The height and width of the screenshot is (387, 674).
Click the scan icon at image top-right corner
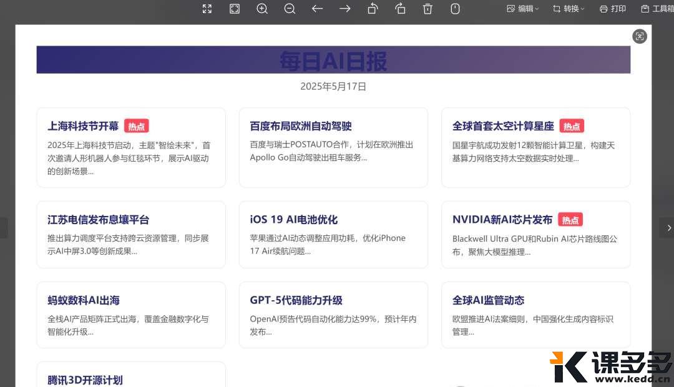click(640, 37)
